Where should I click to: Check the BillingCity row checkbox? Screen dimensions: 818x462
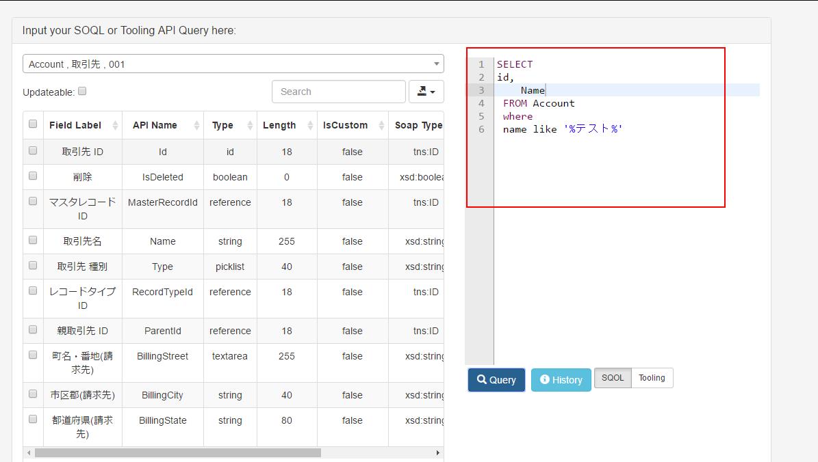[x=33, y=394]
